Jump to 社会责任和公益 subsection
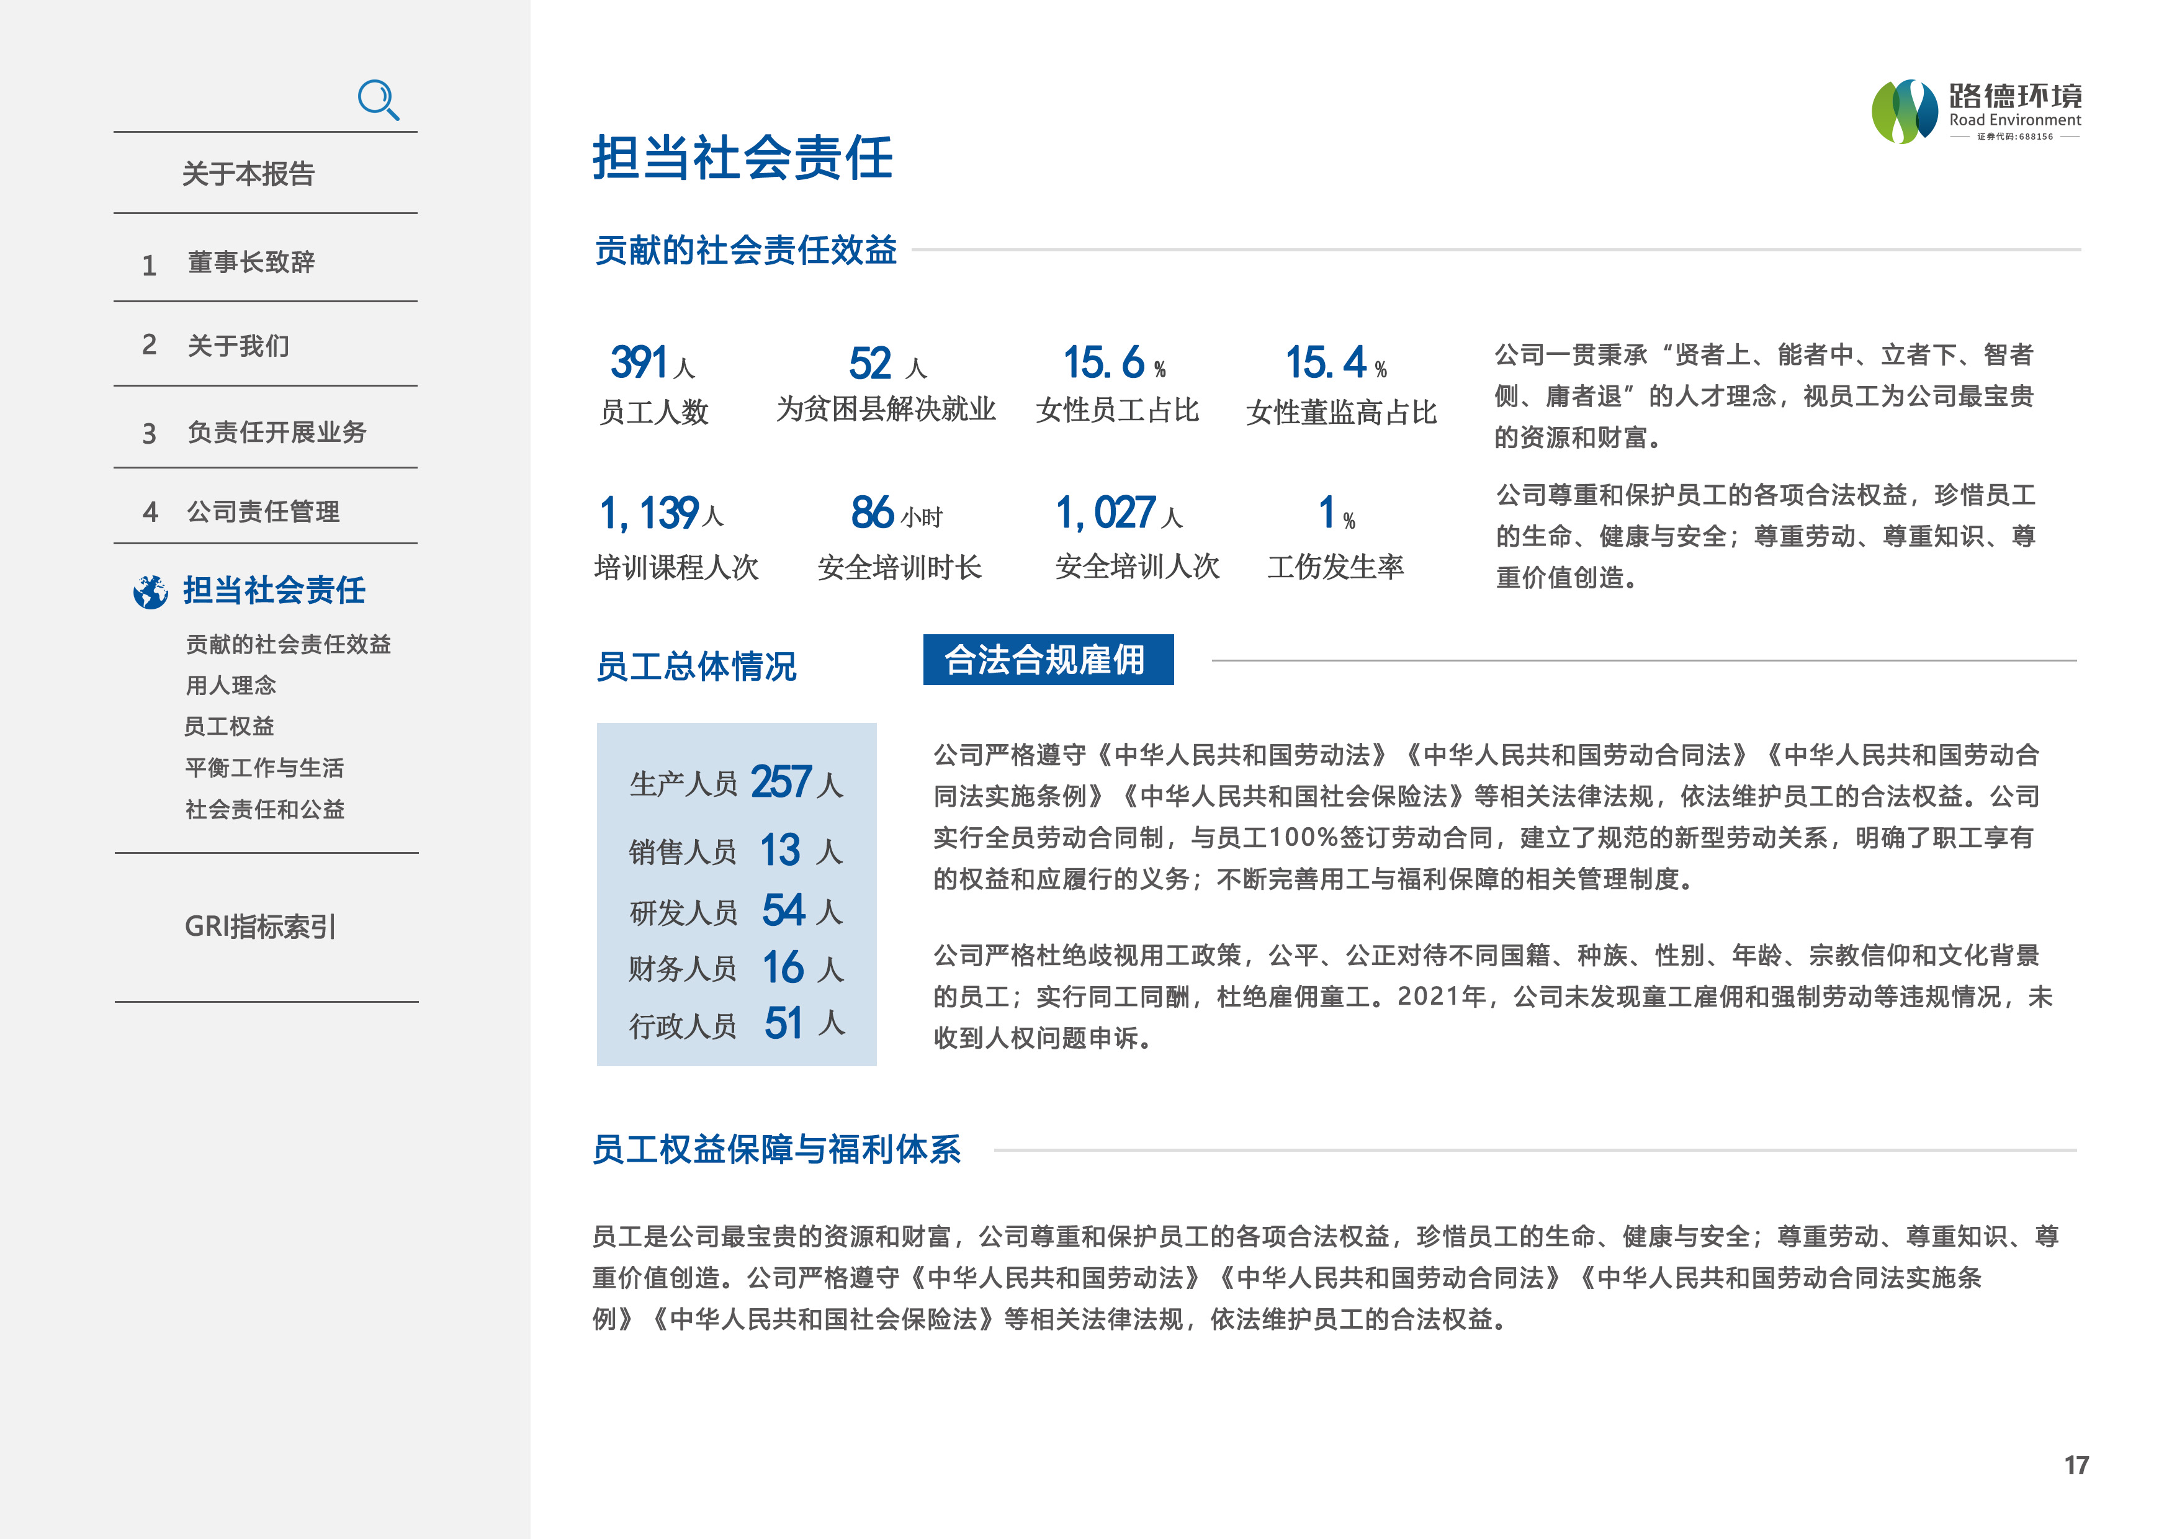This screenshot has height=1539, width=2177. pos(264,810)
